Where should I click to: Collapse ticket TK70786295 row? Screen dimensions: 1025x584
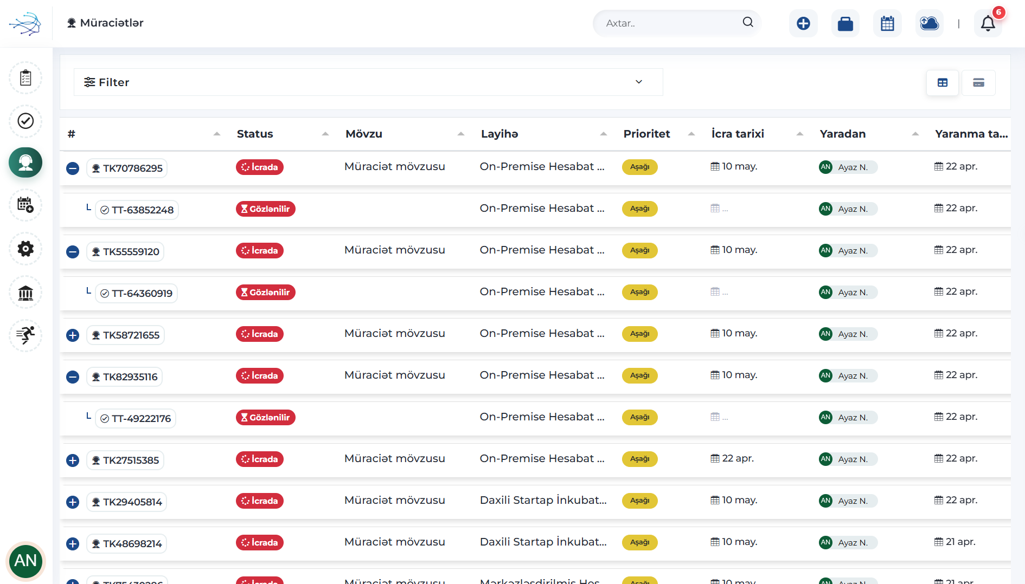[x=73, y=168]
